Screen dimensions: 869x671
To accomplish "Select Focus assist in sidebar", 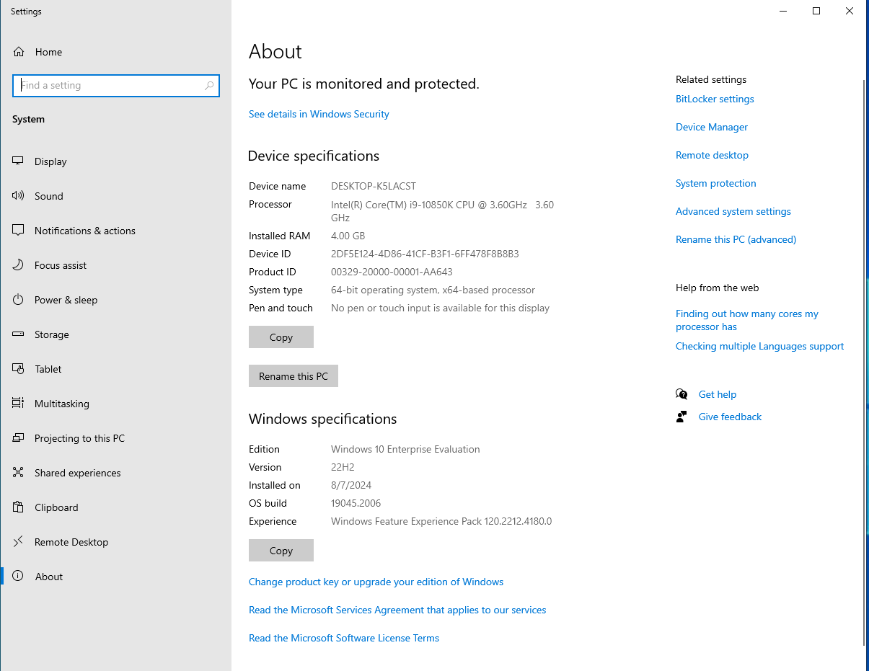I will [115, 265].
